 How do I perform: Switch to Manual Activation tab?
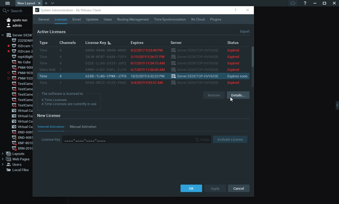[x=83, y=127]
